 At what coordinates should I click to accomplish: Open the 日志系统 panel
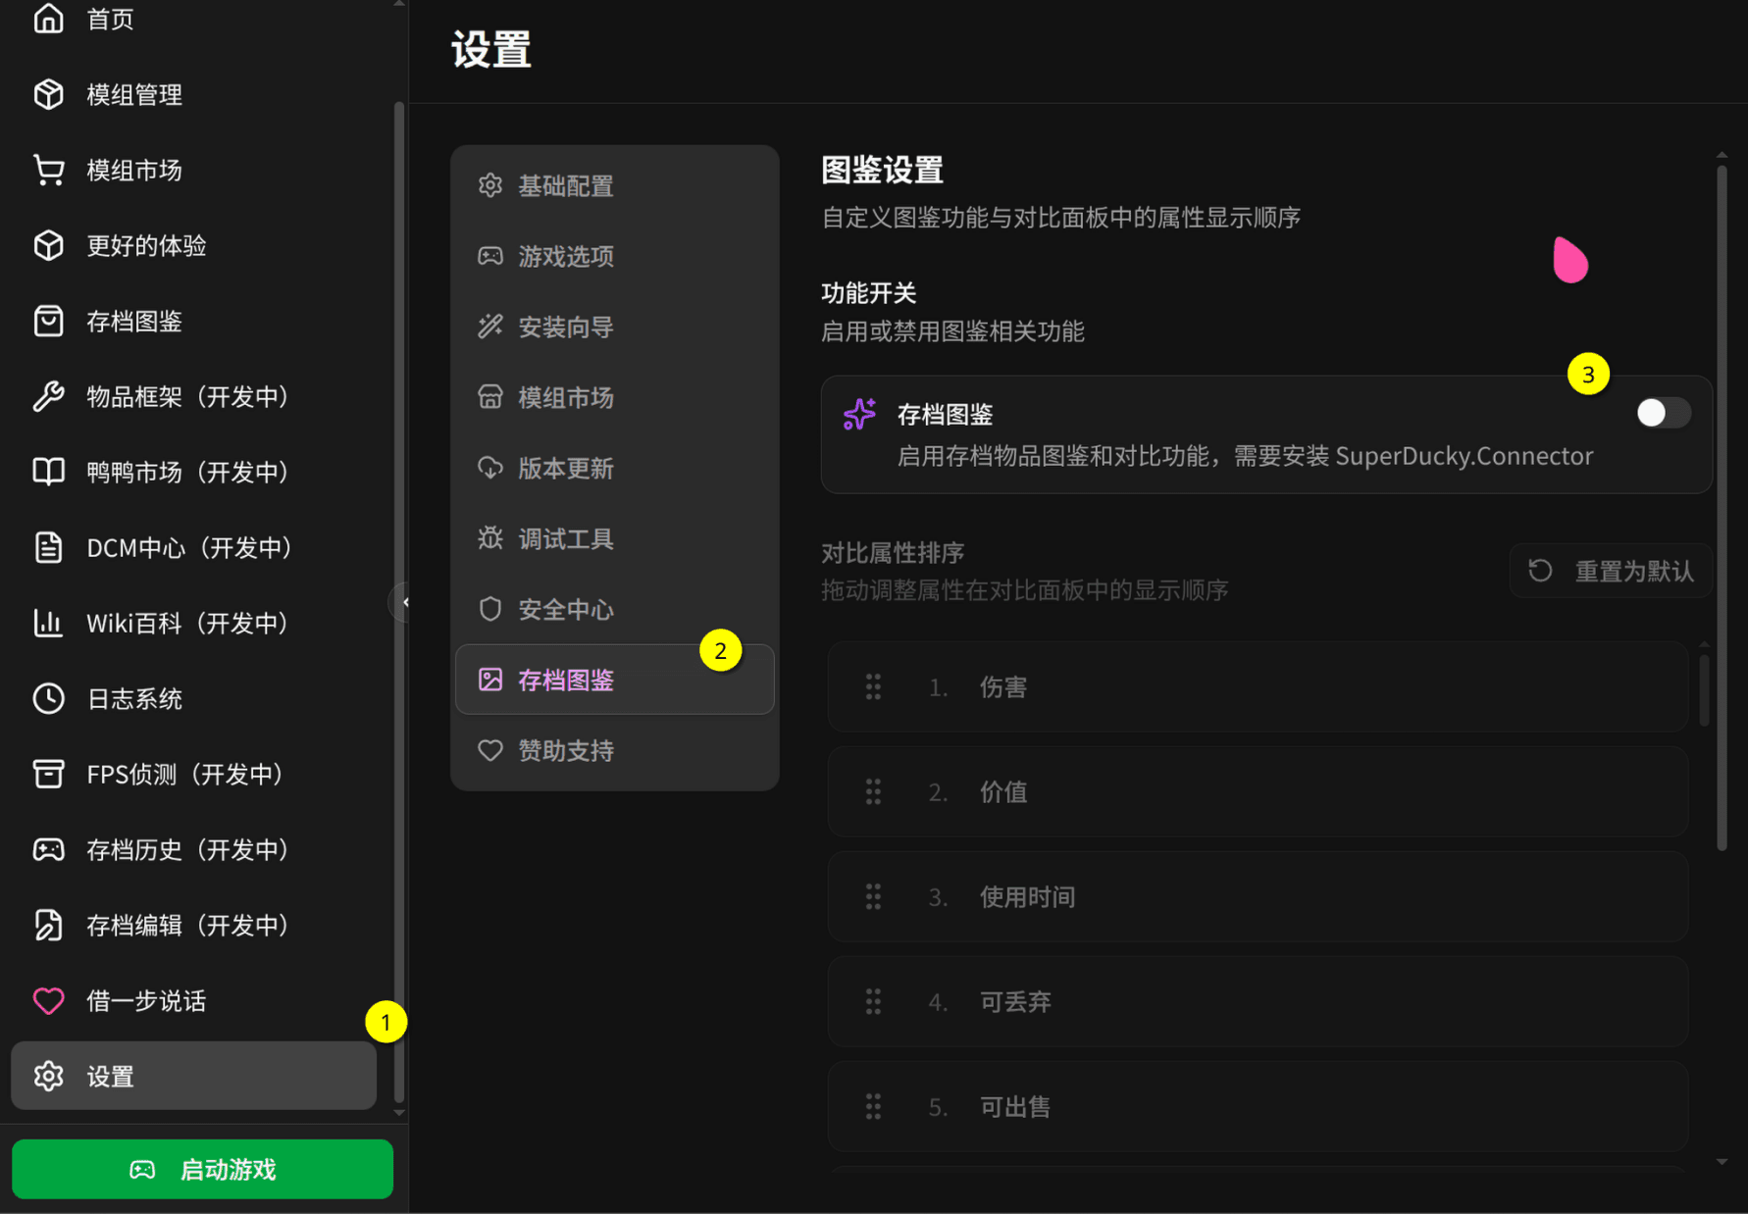click(x=134, y=698)
